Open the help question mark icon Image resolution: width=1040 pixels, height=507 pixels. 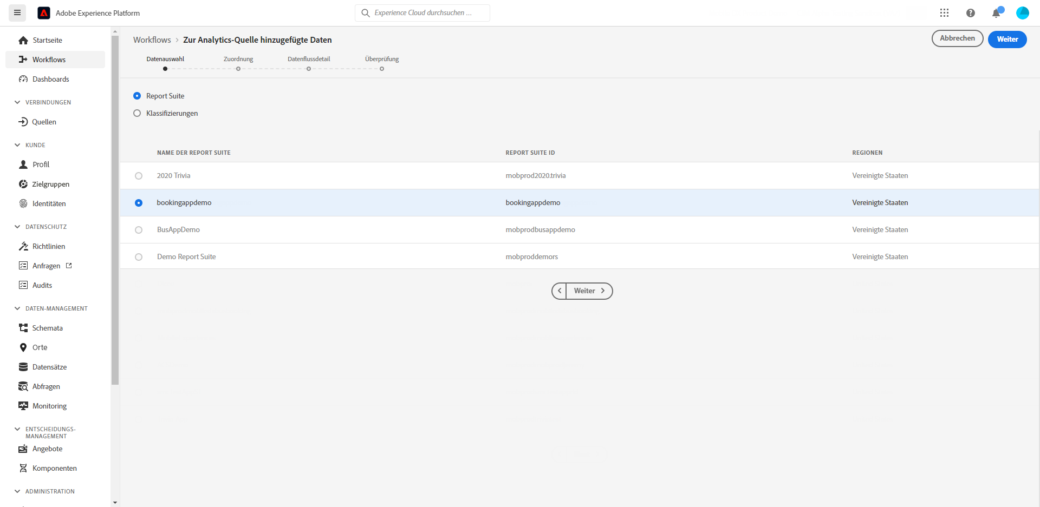tap(970, 13)
